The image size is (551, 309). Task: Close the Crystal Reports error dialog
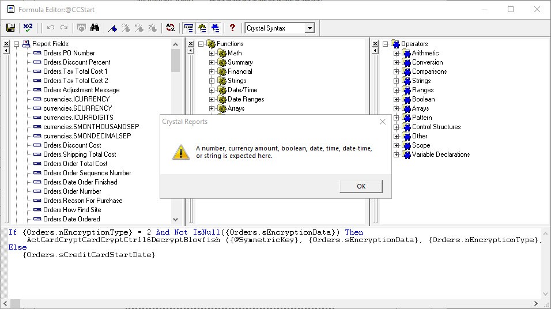click(x=383, y=122)
